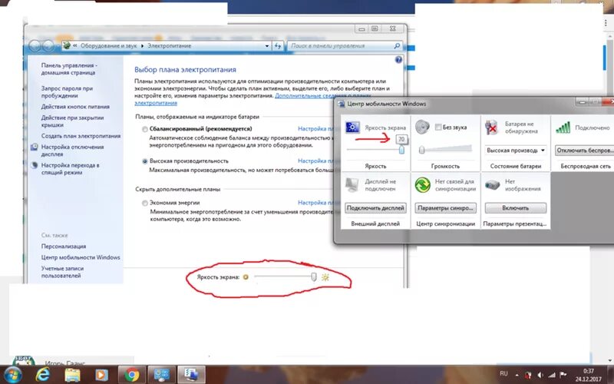Open 'Действия кнопок питания'
The height and width of the screenshot is (384, 614).
75,107
